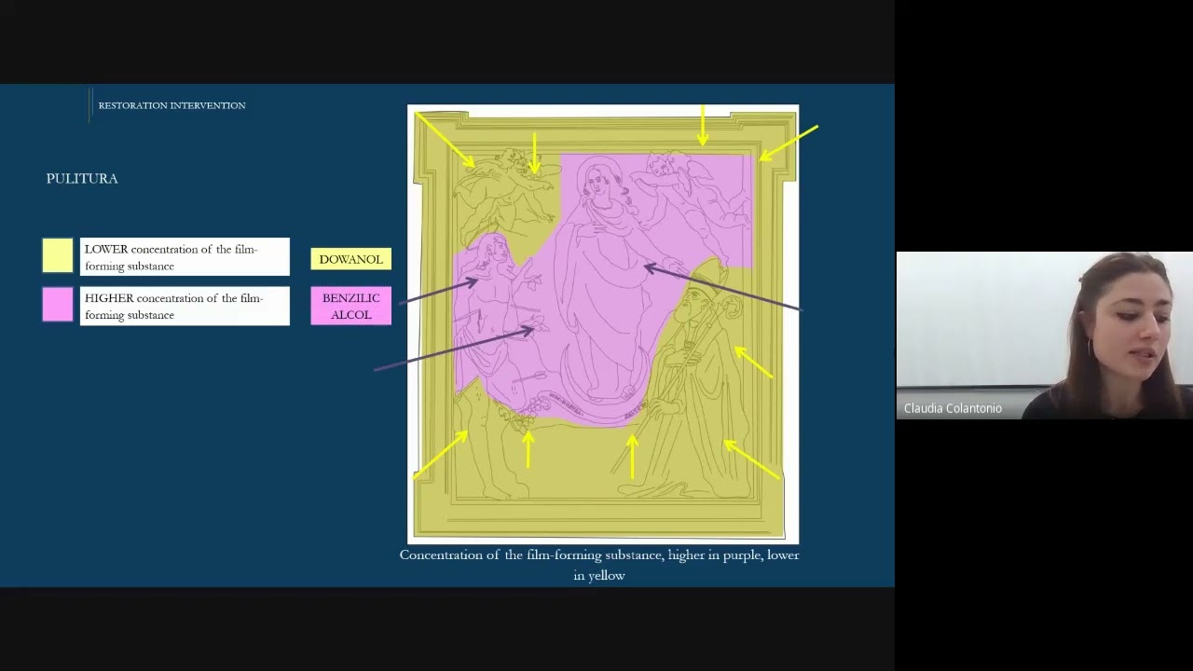Click the painting concentration diagram
Screen dimensions: 1193x671
pyautogui.click(x=603, y=323)
